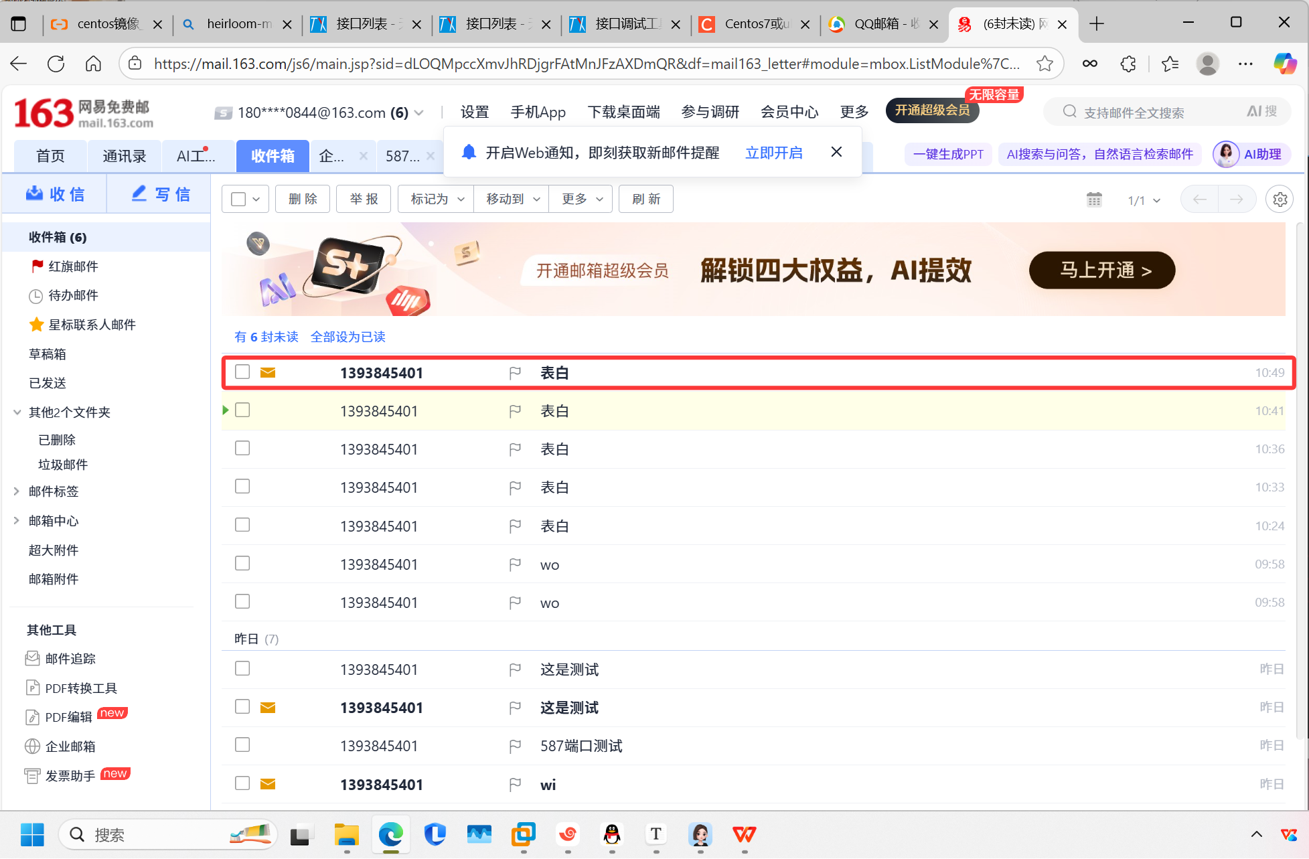This screenshot has height=859, width=1309.
Task: Click the 全部设为已读 link
Action: (x=348, y=337)
